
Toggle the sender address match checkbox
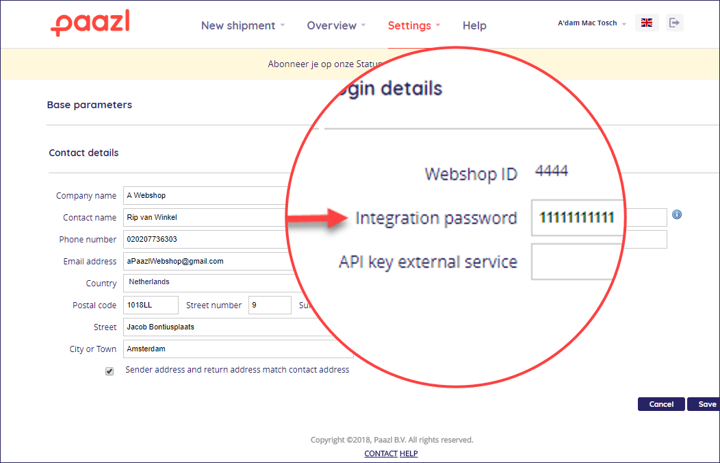110,371
